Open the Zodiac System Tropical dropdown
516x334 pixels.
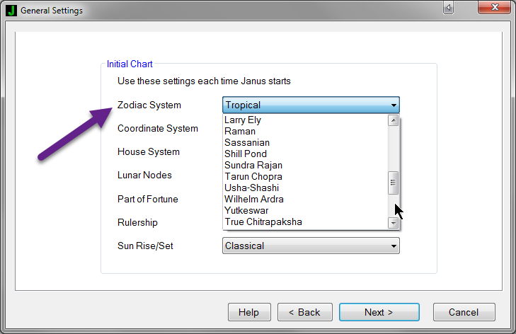(x=311, y=105)
